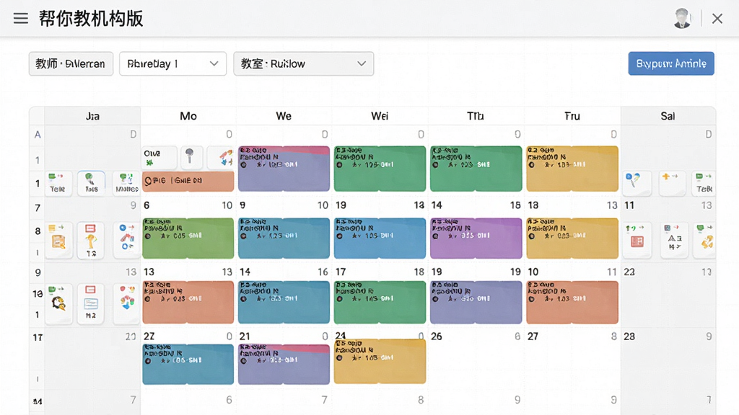The image size is (739, 415).
Task: Open the letter A triangle card
Action: point(674,240)
